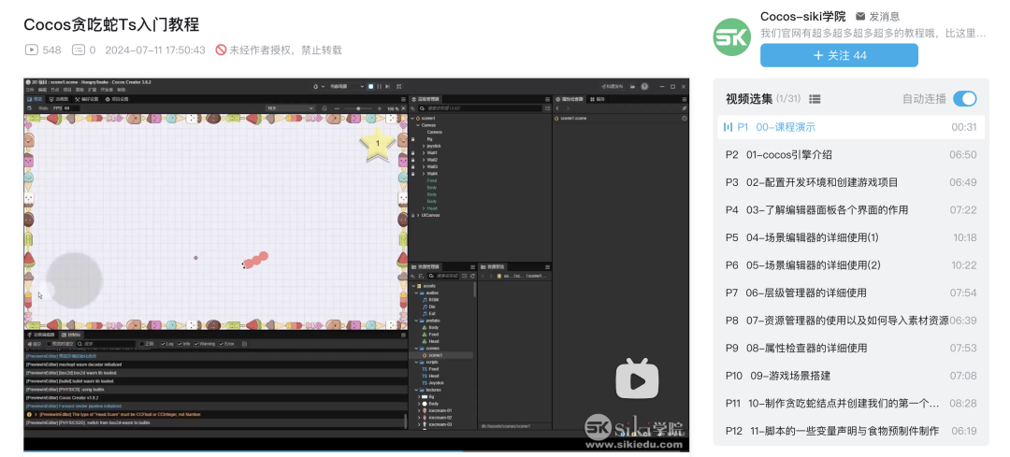Viewport: 1010px width, 457px height.
Task: Click the video progress bar under the player
Action: coord(356,451)
